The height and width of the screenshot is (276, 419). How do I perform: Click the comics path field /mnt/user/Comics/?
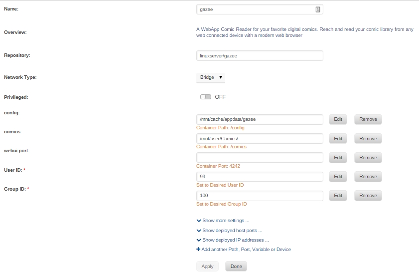click(260, 138)
